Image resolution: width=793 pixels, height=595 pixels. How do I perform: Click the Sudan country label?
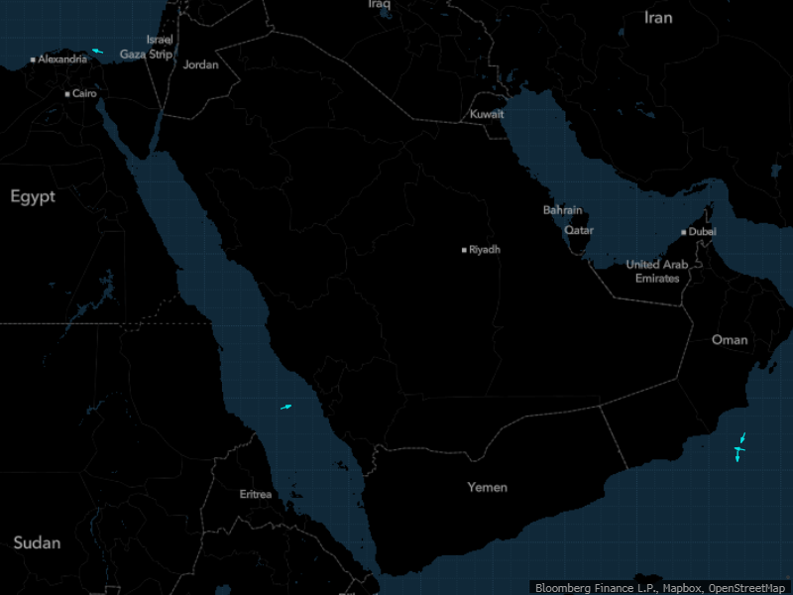tap(37, 542)
